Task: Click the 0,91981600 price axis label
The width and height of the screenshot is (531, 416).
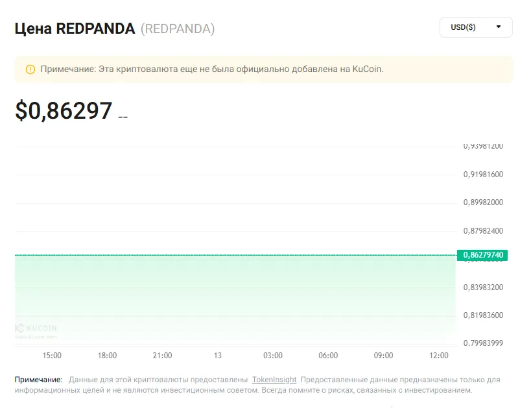Action: [x=483, y=175]
